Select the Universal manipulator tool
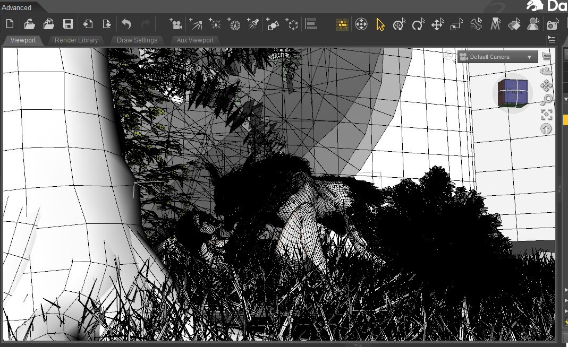Screen dimensions: 568x347 (361, 24)
